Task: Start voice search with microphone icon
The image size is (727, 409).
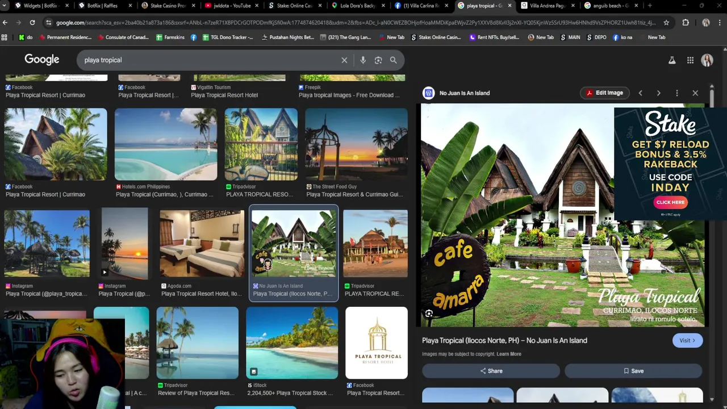Action: click(x=363, y=60)
